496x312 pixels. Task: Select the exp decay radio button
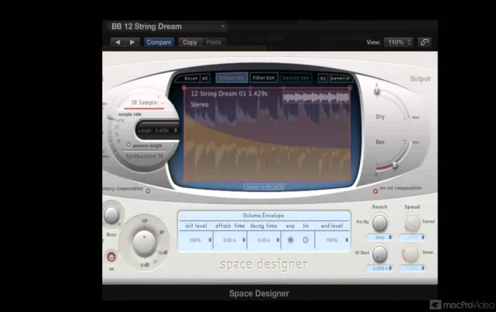pyautogui.click(x=290, y=240)
